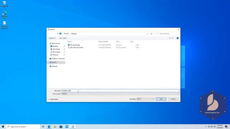Select the Microsoft Edge desktop icon
Viewport: 230px width, 129px height.
[x=4, y=15]
